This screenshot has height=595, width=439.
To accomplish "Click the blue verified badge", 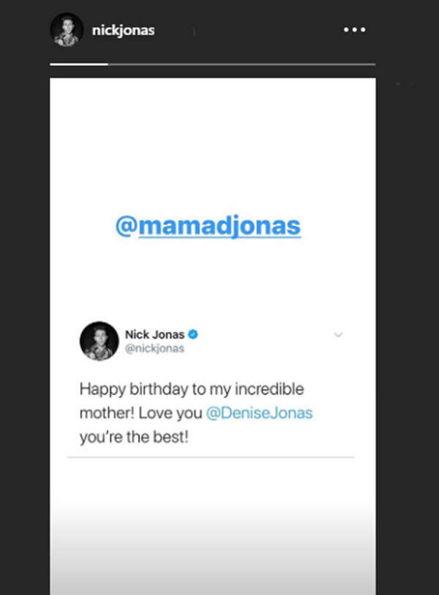I will click(193, 334).
